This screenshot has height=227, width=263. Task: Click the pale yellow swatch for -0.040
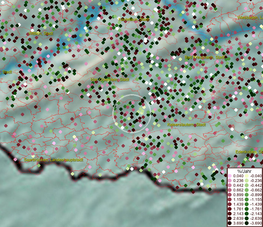247,176
